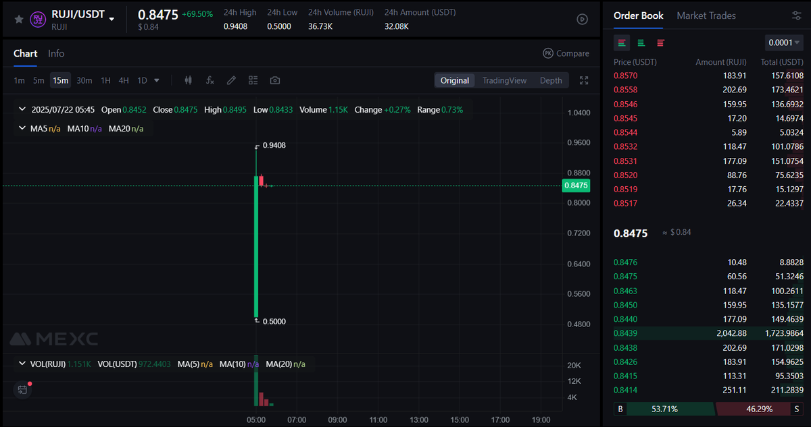This screenshot has height=427, width=811.
Task: Click the fullscreen chart icon
Action: coord(584,80)
